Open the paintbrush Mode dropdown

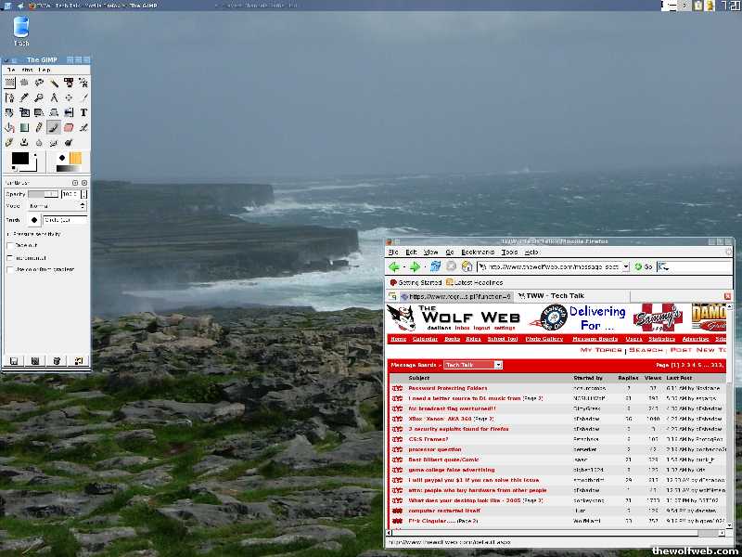point(56,206)
